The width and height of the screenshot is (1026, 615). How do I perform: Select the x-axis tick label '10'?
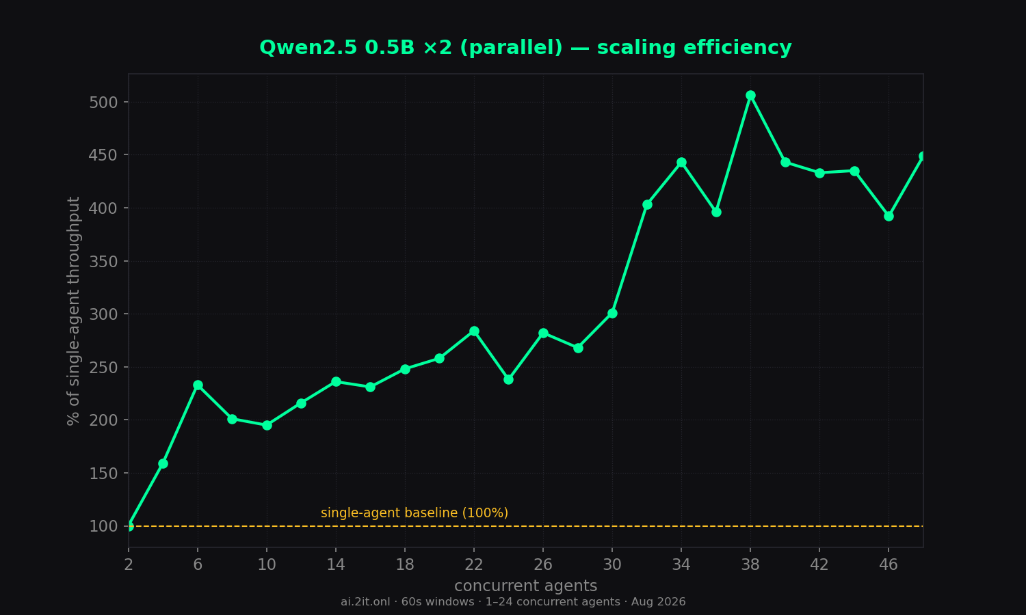267,565
